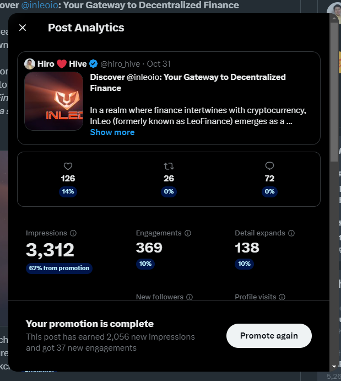341x381 pixels.
Task: Open the New followers info icon
Action: [x=190, y=297]
